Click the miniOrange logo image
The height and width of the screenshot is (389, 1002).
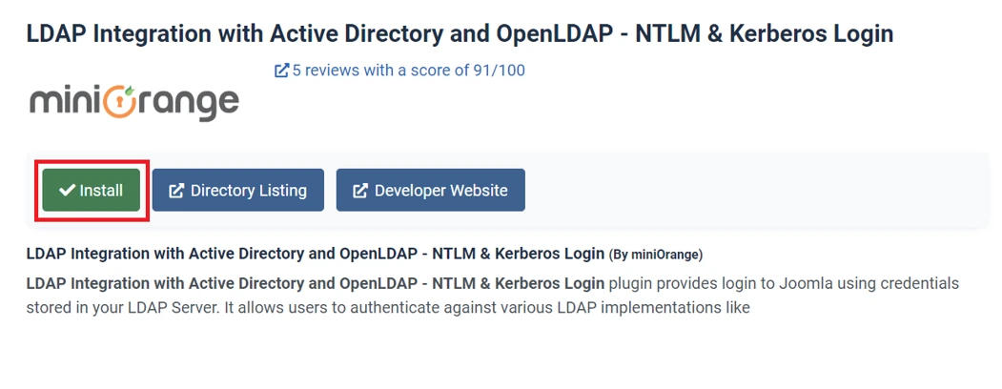[x=134, y=103]
